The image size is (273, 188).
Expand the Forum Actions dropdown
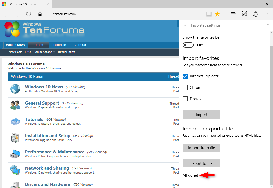(x=44, y=52)
